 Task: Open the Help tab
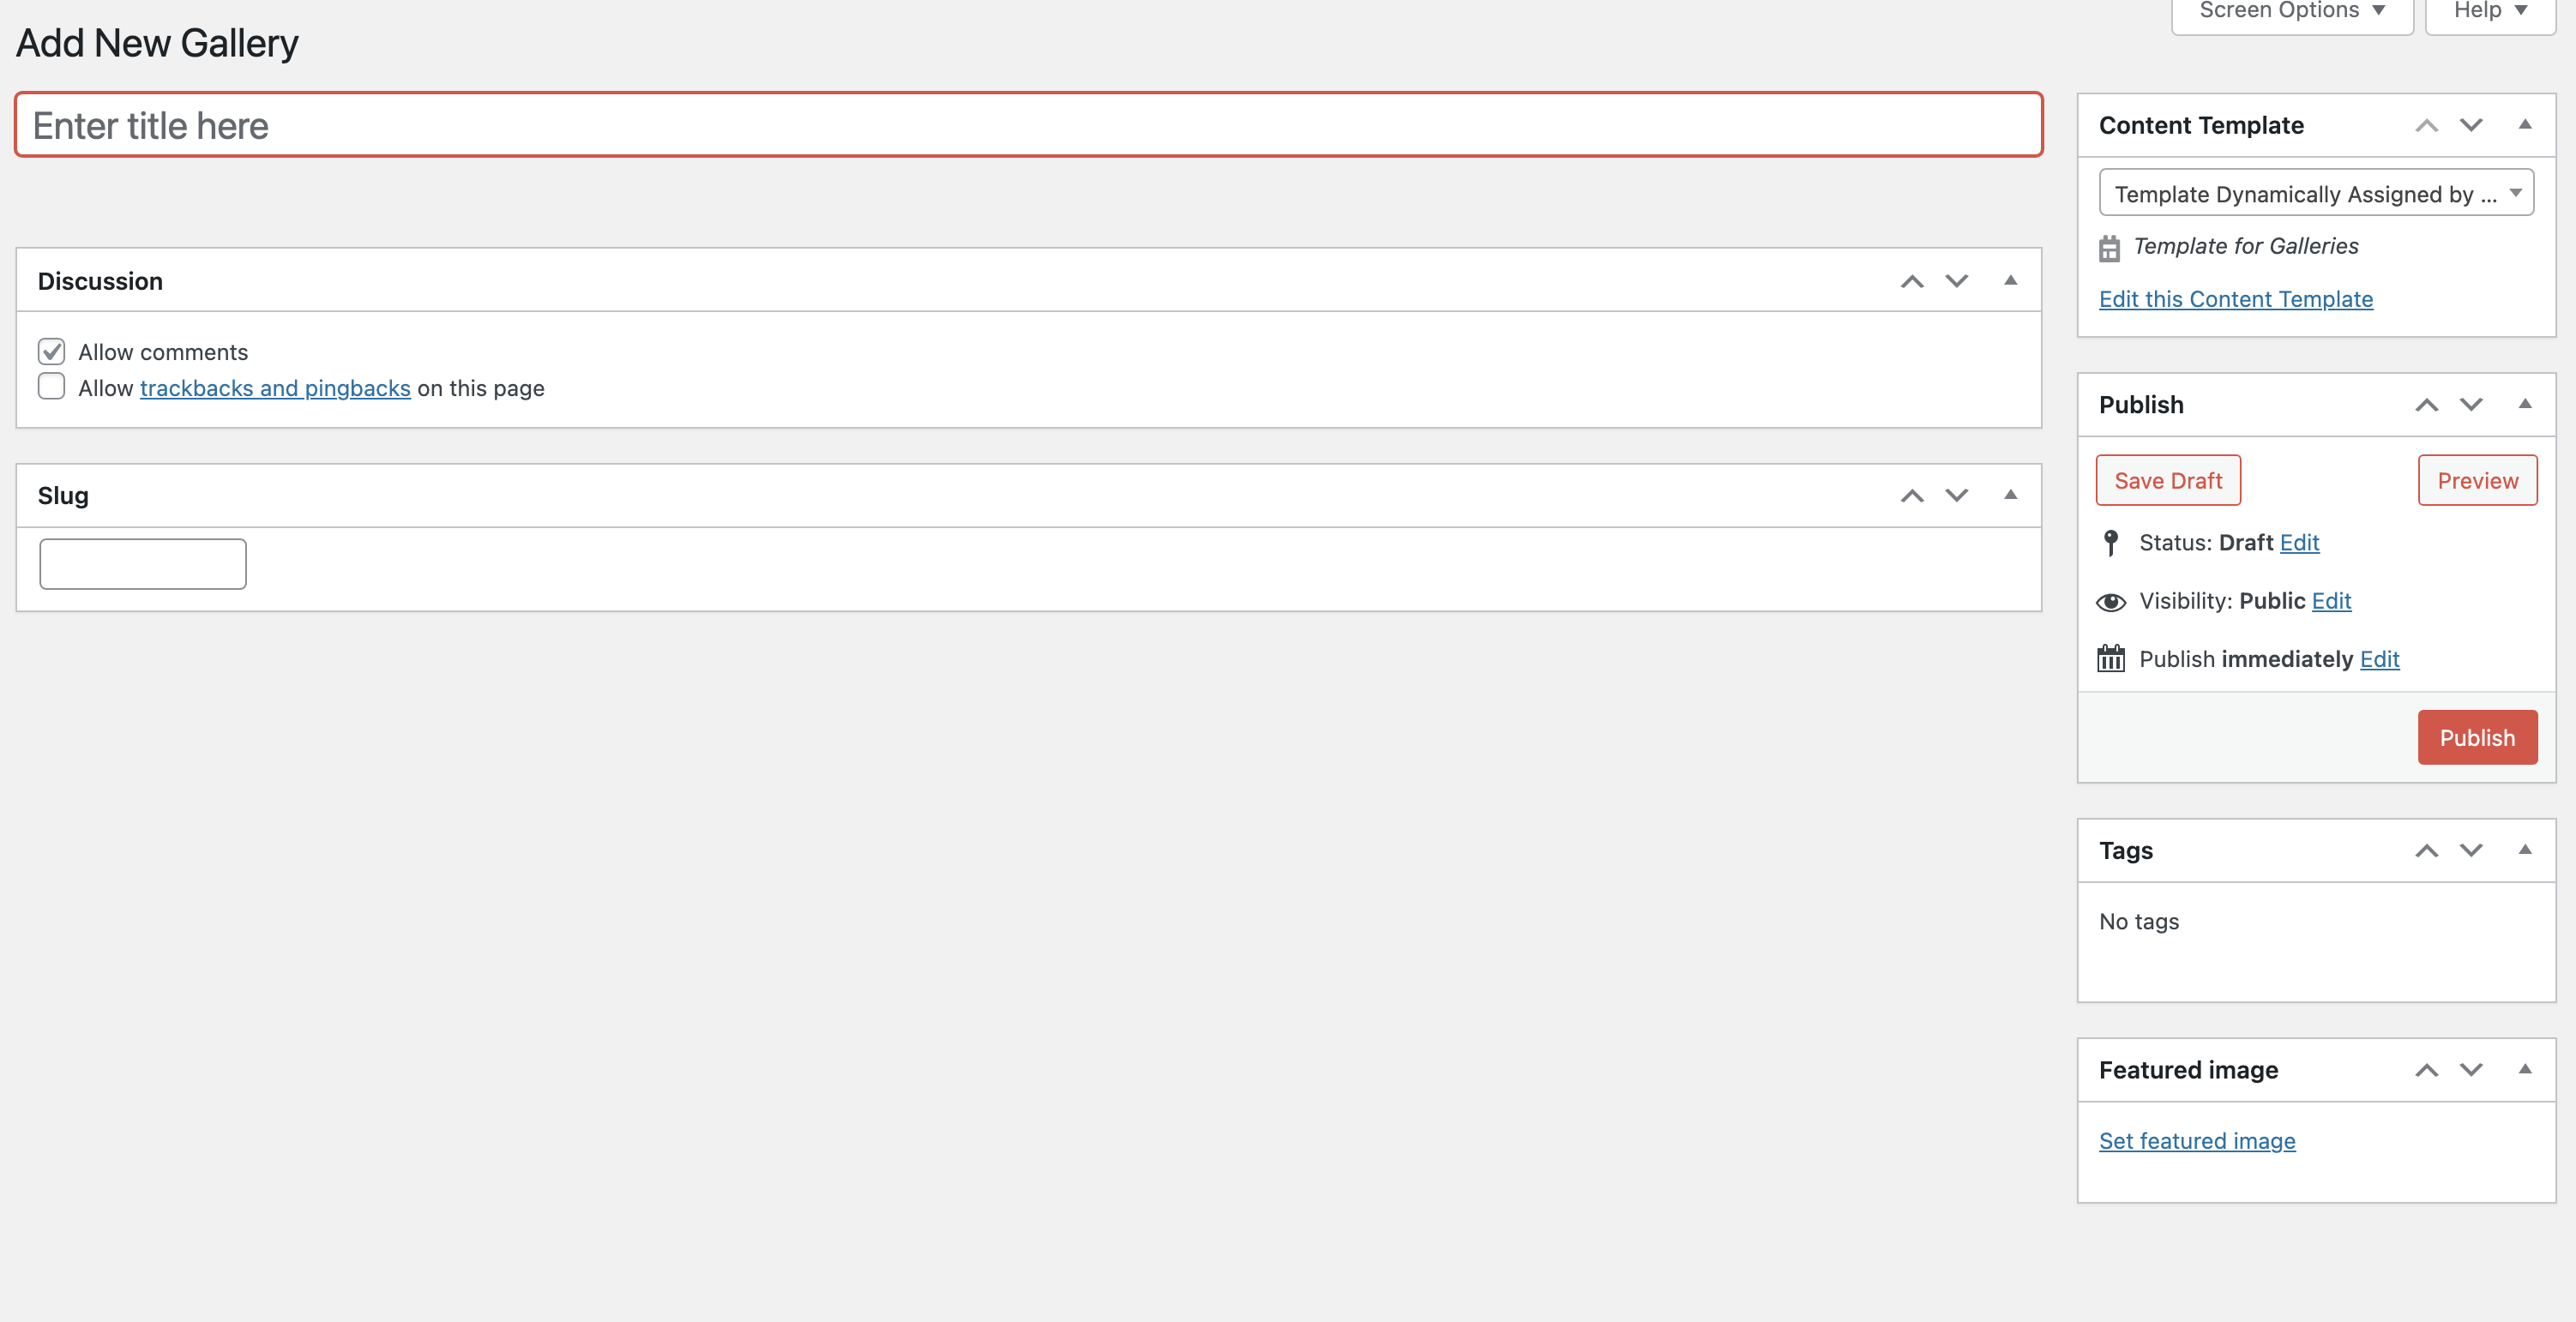pyautogui.click(x=2491, y=12)
